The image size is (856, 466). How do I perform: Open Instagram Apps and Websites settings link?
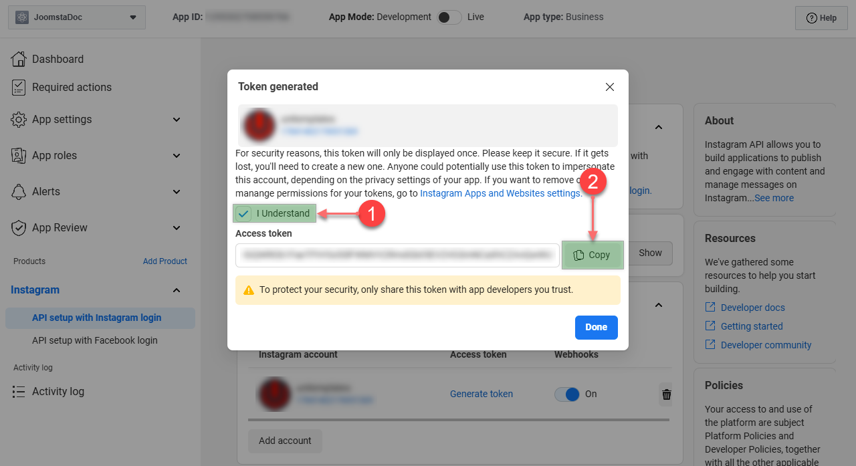pos(500,193)
